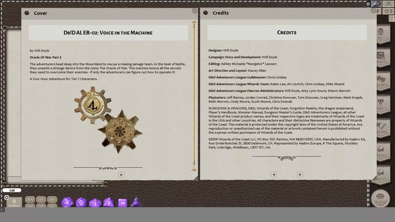Roll the purple d12 die
The image size is (395, 222).
pyautogui.click(x=81, y=202)
